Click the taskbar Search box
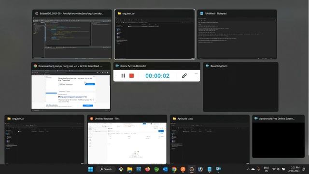 (x=106, y=169)
